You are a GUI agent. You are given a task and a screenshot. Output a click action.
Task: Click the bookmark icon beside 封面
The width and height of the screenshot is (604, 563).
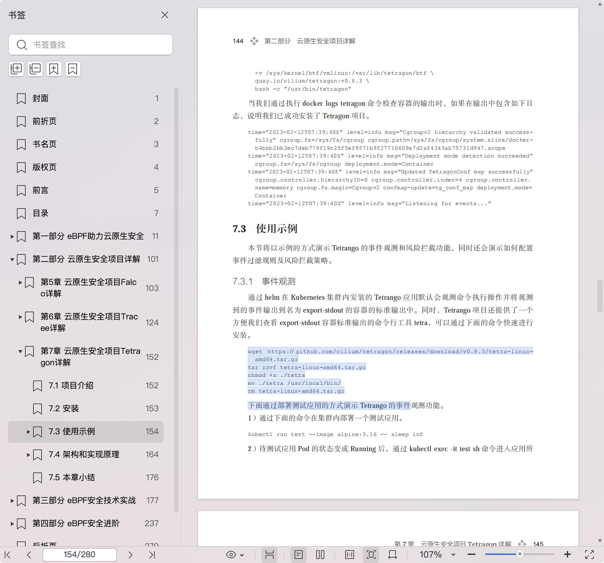[x=21, y=98]
